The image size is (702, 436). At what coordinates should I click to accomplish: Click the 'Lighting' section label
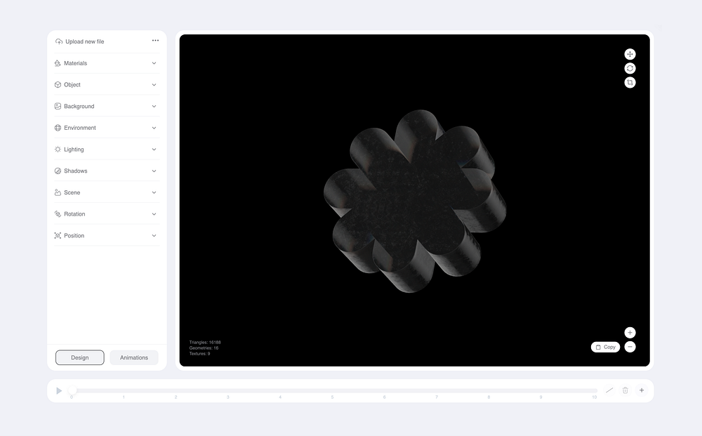point(74,150)
